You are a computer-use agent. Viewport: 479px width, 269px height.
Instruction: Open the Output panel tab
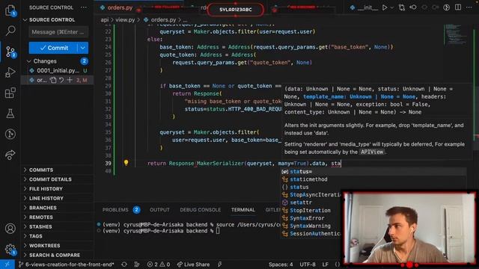pos(159,210)
